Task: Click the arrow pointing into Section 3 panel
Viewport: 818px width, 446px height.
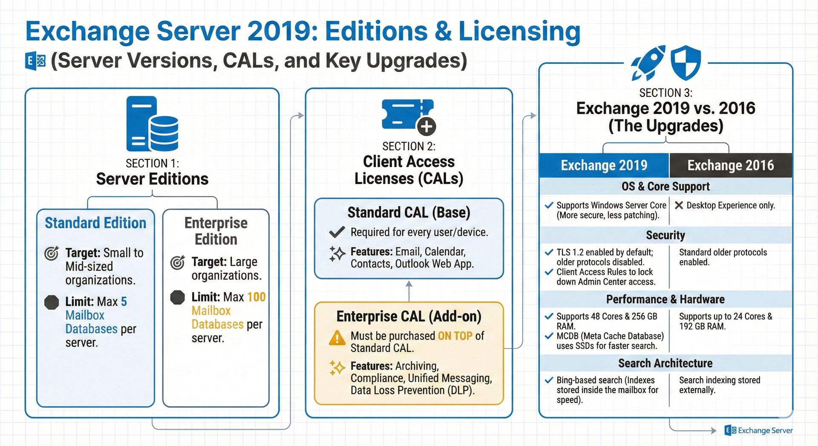Action: coord(532,115)
